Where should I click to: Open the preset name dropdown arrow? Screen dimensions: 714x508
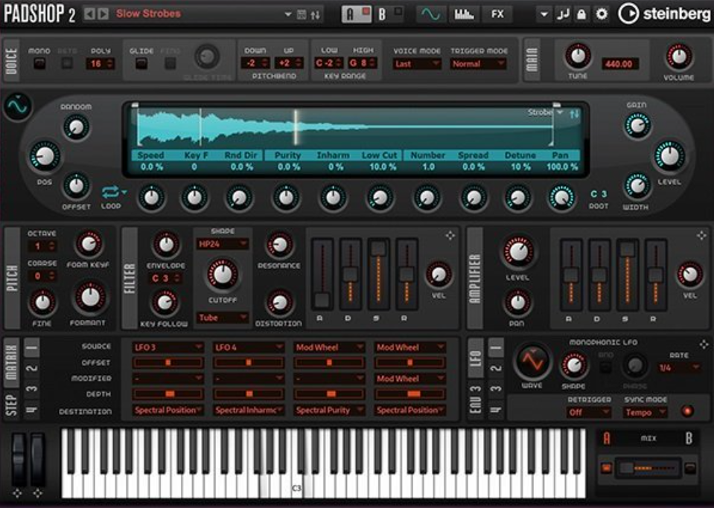[288, 14]
